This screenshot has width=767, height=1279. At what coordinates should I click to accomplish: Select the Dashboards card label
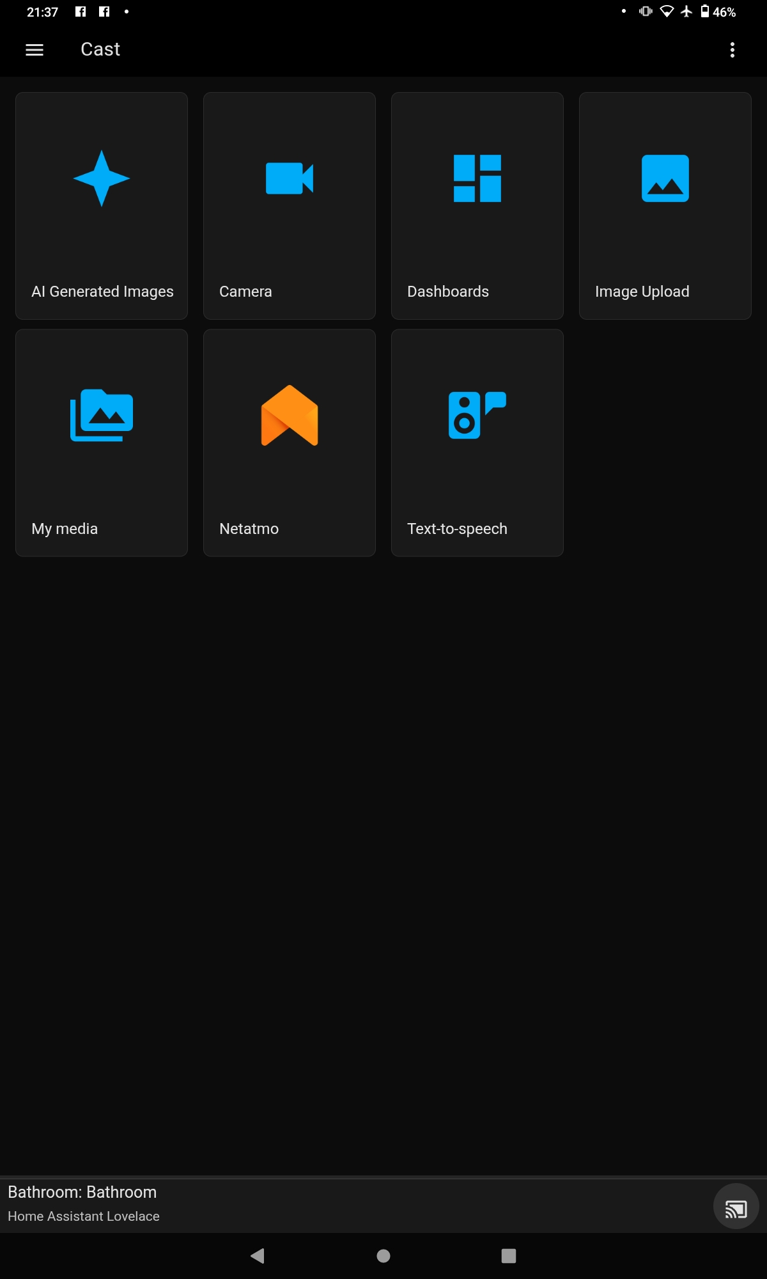448,292
